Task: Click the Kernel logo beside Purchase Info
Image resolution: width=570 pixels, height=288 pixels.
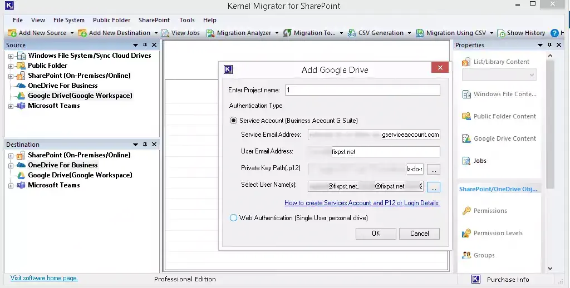Action: [476, 279]
